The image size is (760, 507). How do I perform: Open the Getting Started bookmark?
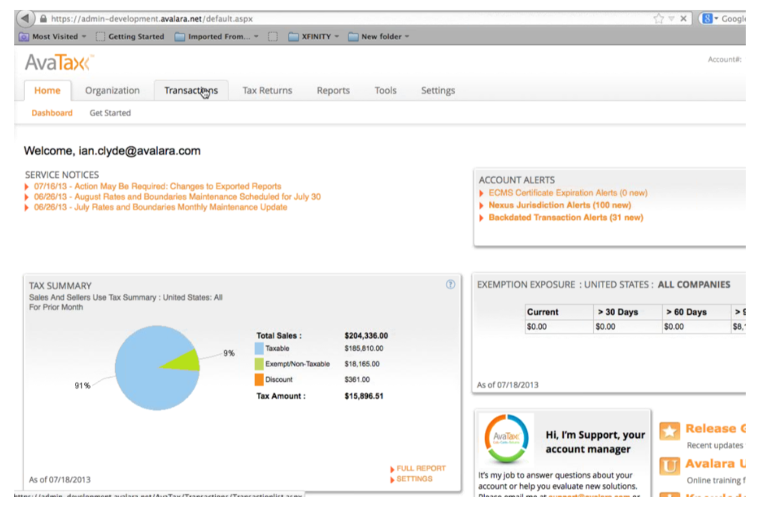click(130, 36)
